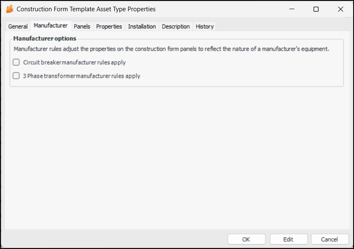This screenshot has width=354, height=249.
Task: Click the manufacturer rules description sentence
Action: point(171,49)
